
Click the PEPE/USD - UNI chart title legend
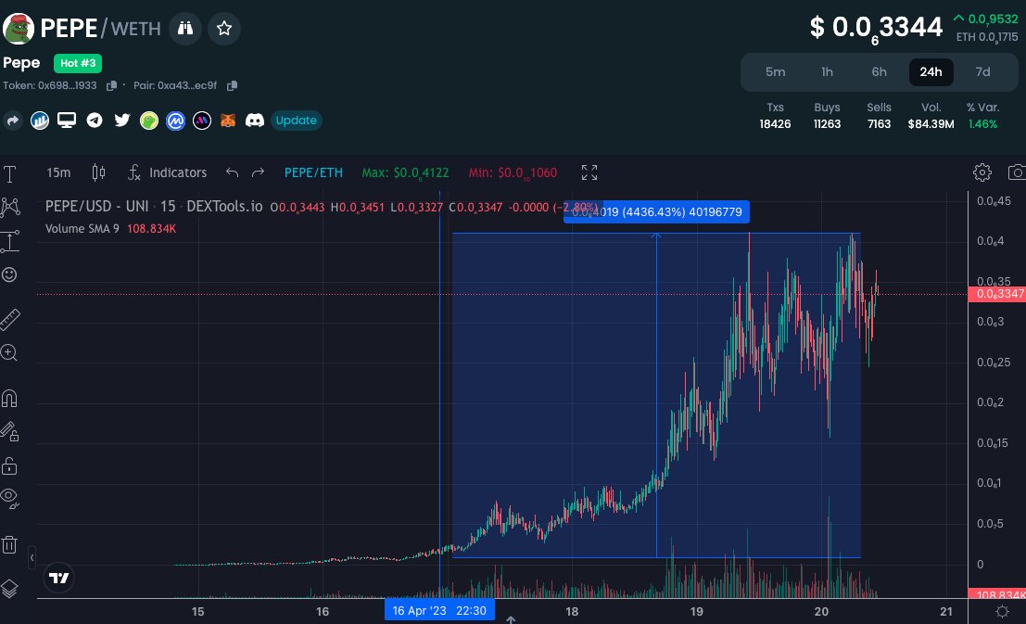[x=154, y=206]
